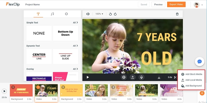Show all Dynamic Text styles
The height and width of the screenshot is (103, 207).
pos(75,46)
